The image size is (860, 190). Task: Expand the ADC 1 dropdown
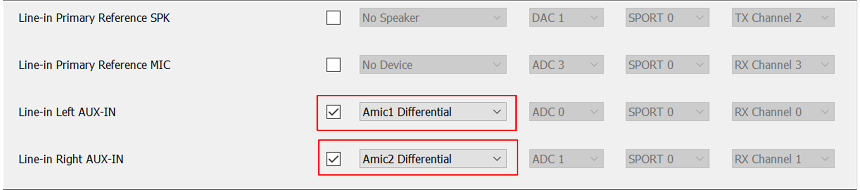coord(566,159)
